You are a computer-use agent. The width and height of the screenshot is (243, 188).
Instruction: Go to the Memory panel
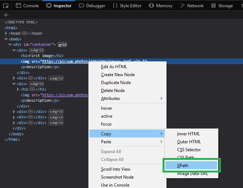point(161,6)
